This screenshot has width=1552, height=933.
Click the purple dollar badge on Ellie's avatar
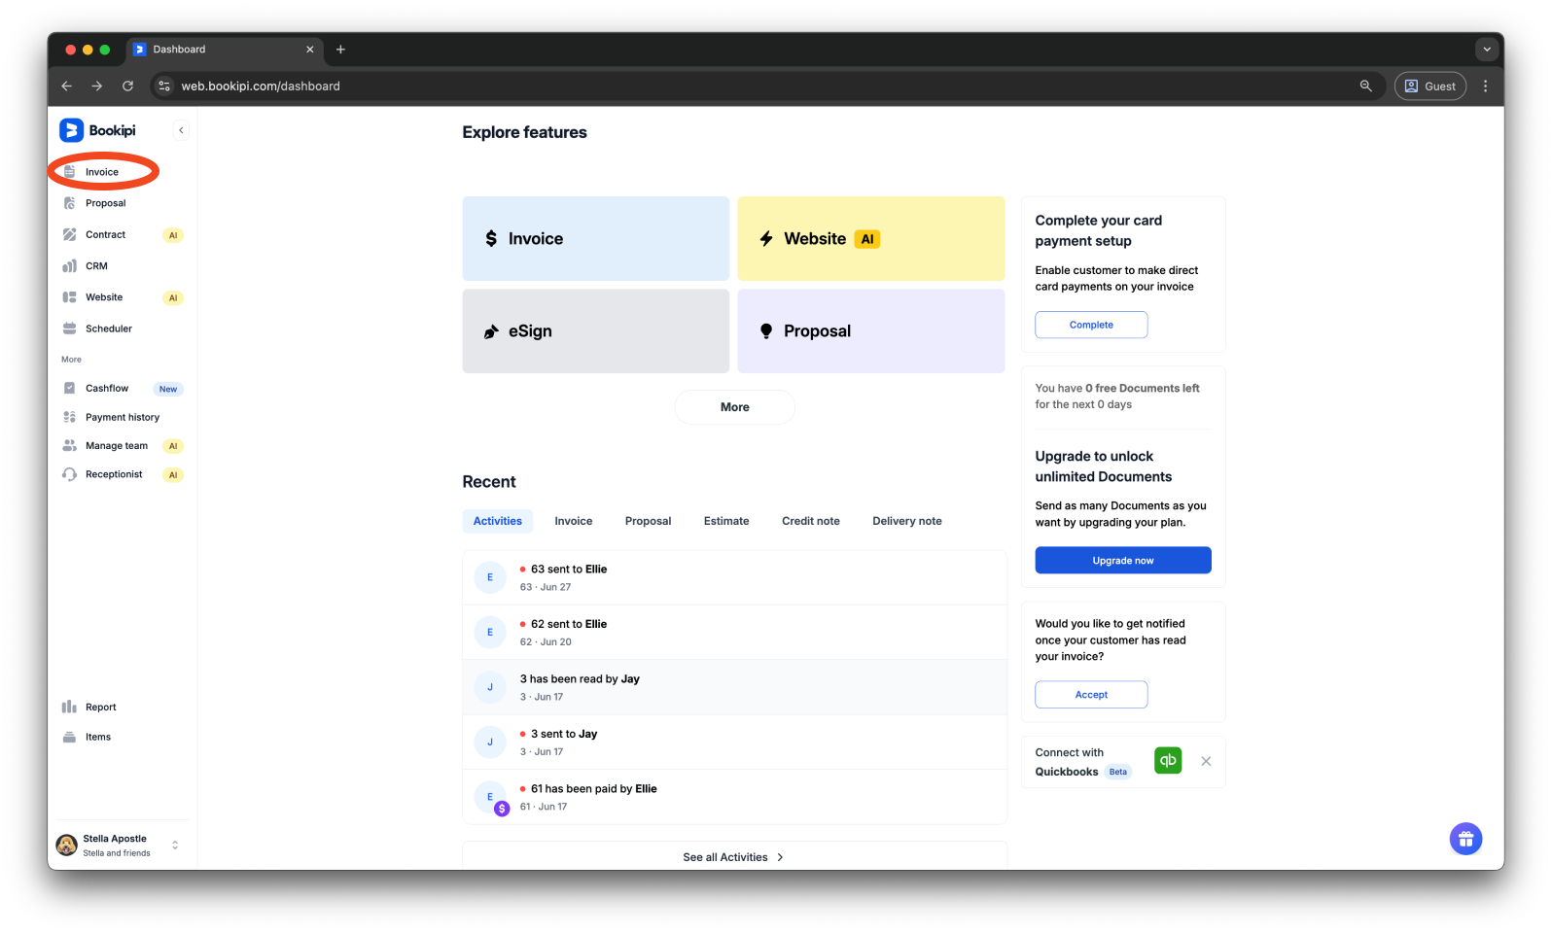[502, 808]
